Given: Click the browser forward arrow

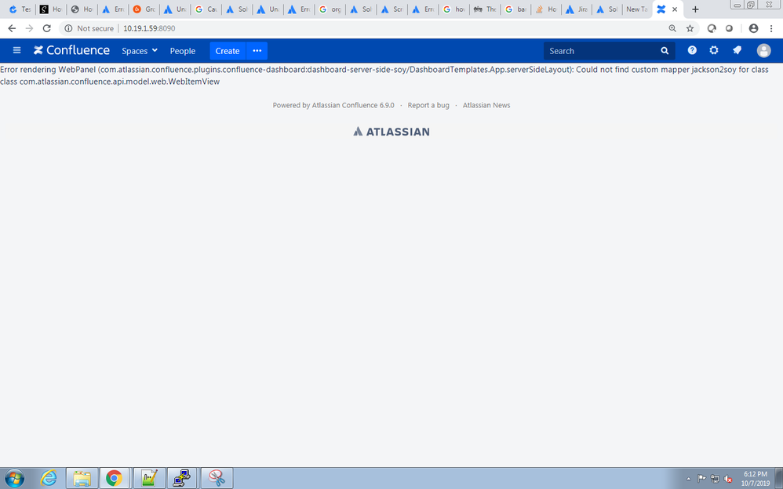Looking at the screenshot, I should coord(30,28).
